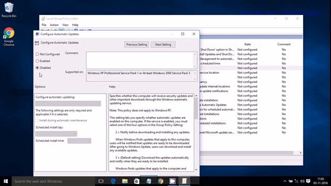331x186 pixels.
Task: Select the "scheduled time" policy row
Action: (251, 64)
